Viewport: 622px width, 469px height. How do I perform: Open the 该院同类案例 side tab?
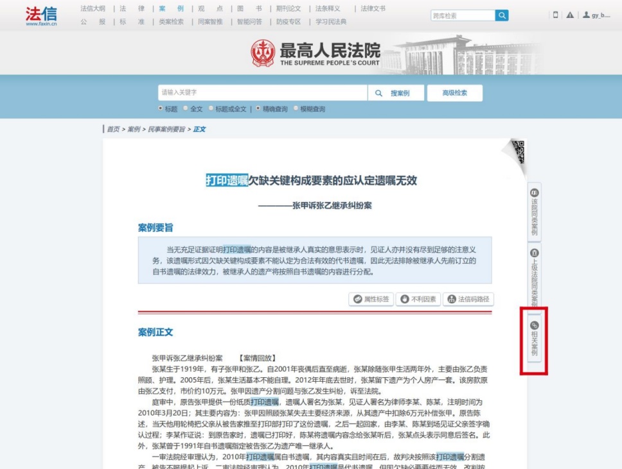[x=535, y=212]
